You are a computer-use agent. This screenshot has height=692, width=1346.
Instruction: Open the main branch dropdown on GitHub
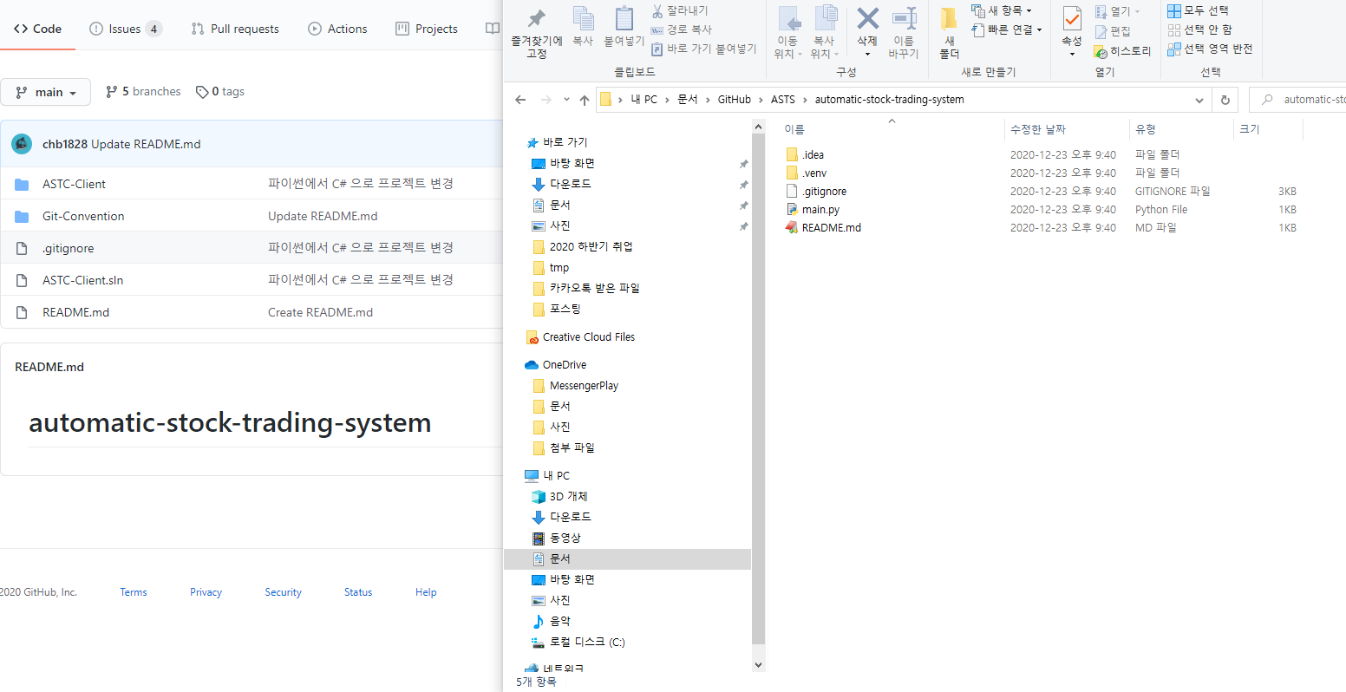click(46, 92)
